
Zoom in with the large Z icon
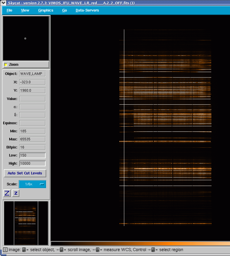tap(7, 193)
